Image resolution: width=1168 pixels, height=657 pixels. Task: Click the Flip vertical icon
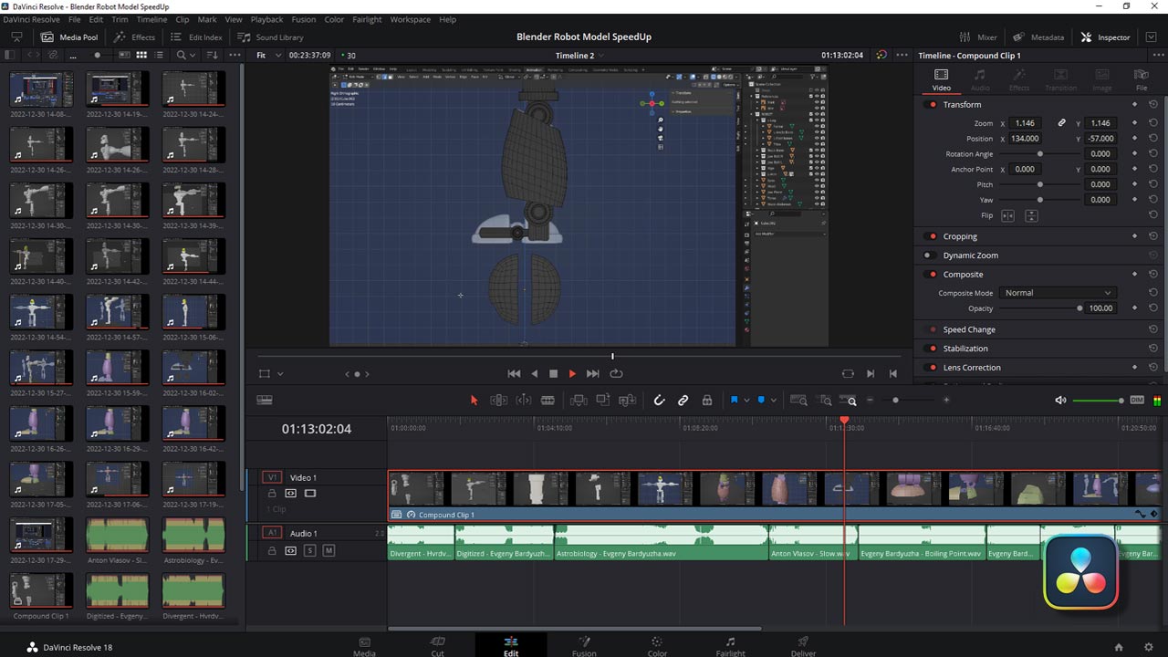pos(1031,215)
